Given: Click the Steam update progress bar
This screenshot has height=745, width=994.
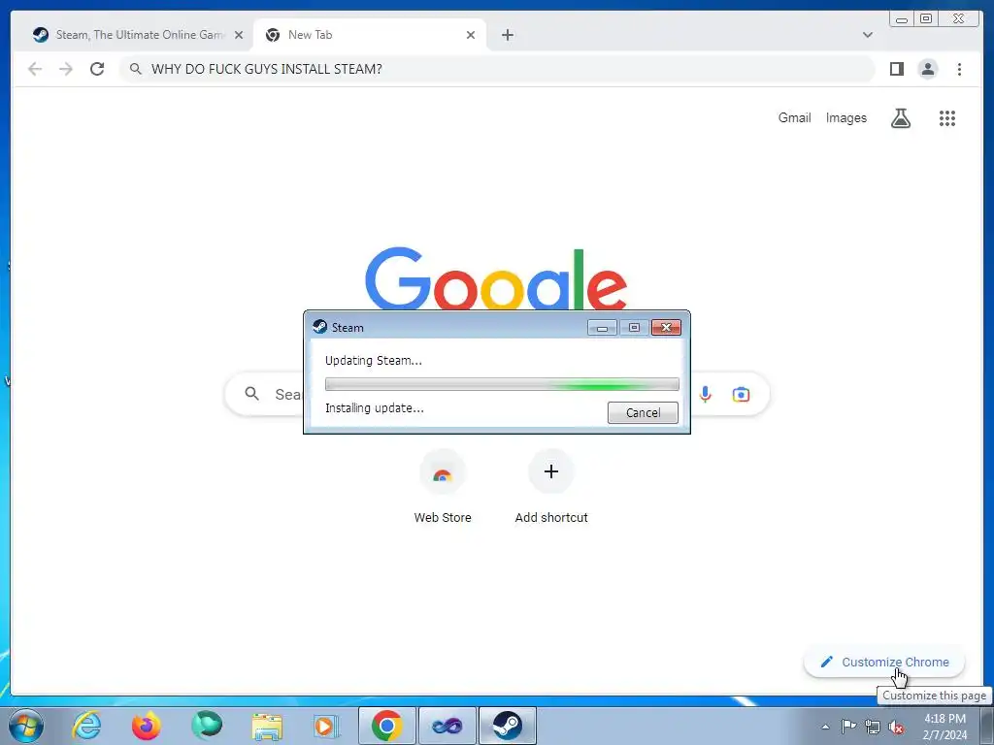Looking at the screenshot, I should point(502,384).
